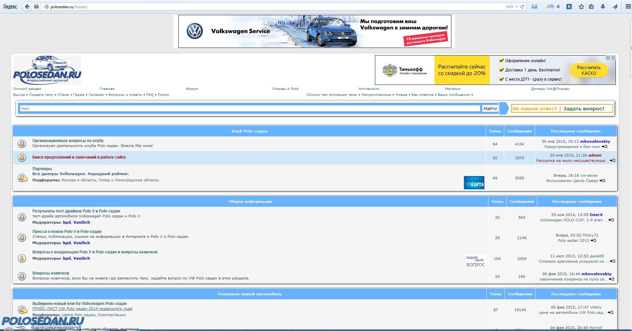Click the 'С места ДТП' checkmark
Image resolution: width=632 pixels, height=331 pixels.
pos(501,79)
